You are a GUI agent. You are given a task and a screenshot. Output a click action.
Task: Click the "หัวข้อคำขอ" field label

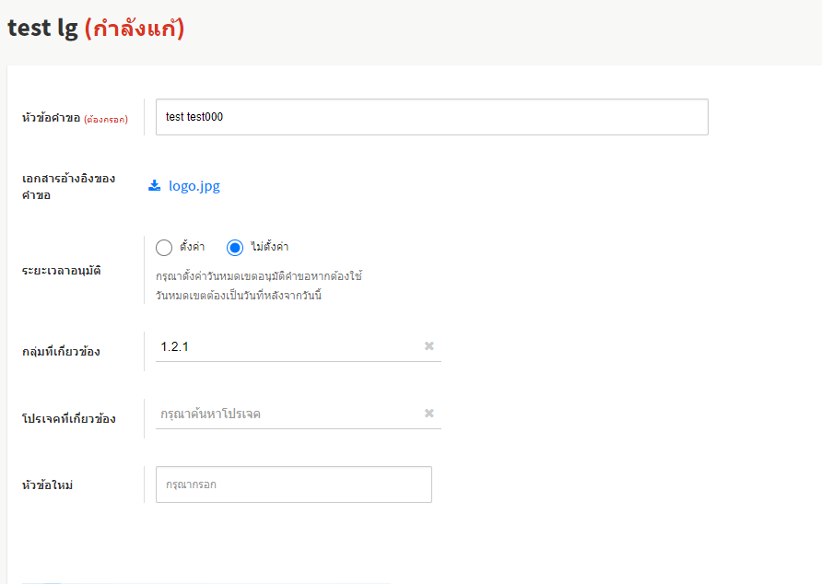point(51,118)
